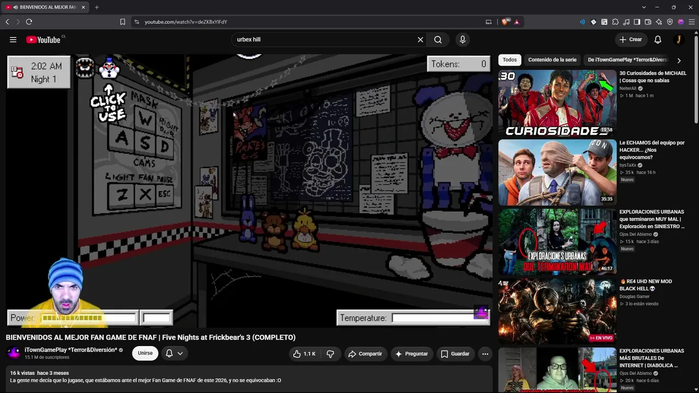Open '30 Curiosidades de MICHAEL' thumbnail
The width and height of the screenshot is (699, 393).
point(557,103)
